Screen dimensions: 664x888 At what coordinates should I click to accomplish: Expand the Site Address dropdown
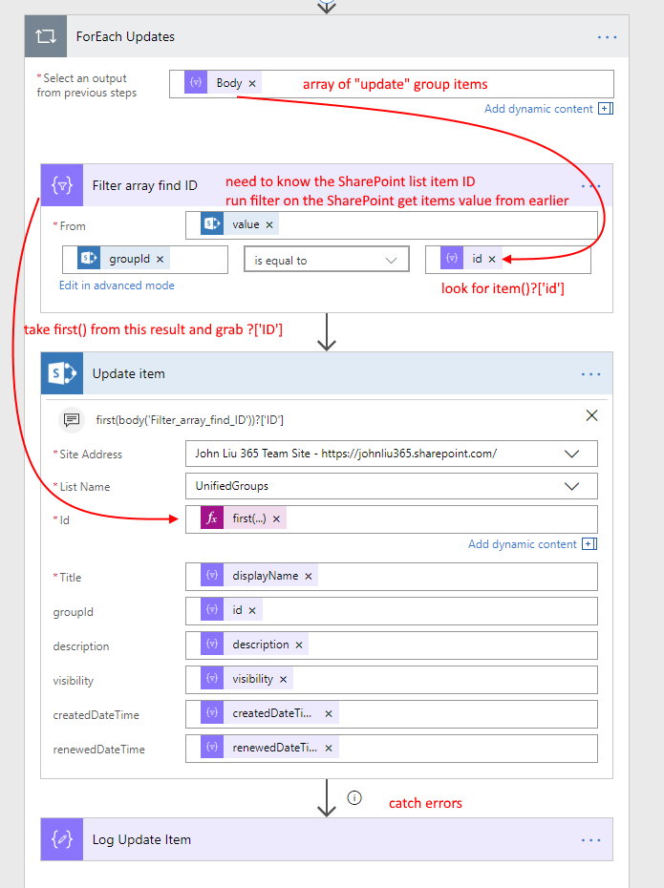click(x=572, y=454)
